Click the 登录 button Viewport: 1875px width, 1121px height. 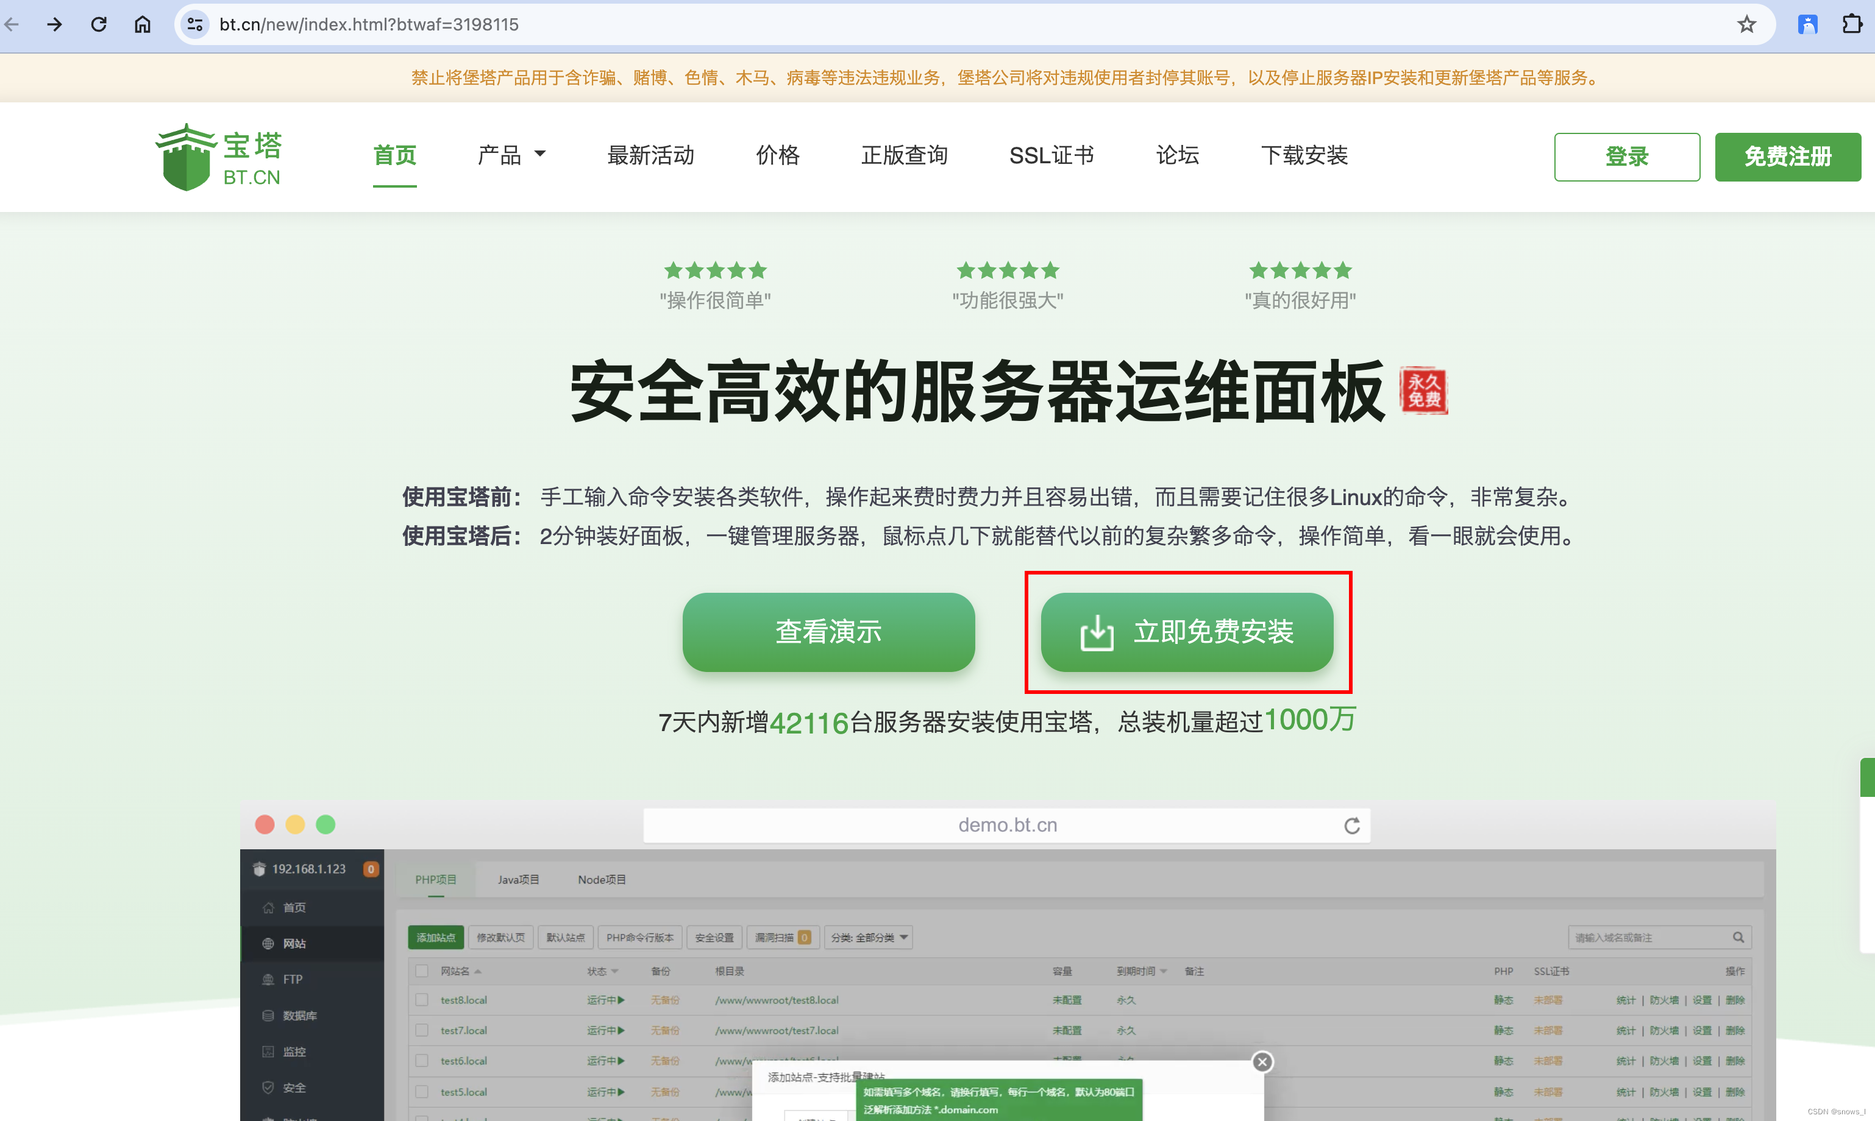(x=1627, y=157)
